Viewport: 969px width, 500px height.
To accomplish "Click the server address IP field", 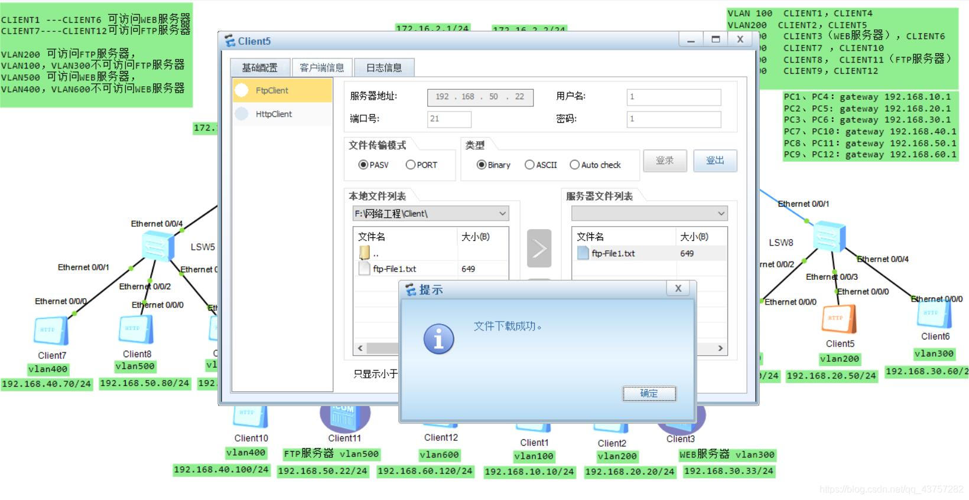I will [x=480, y=97].
